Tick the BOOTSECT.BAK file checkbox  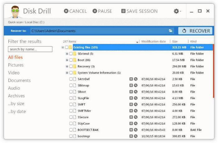tap(71, 130)
